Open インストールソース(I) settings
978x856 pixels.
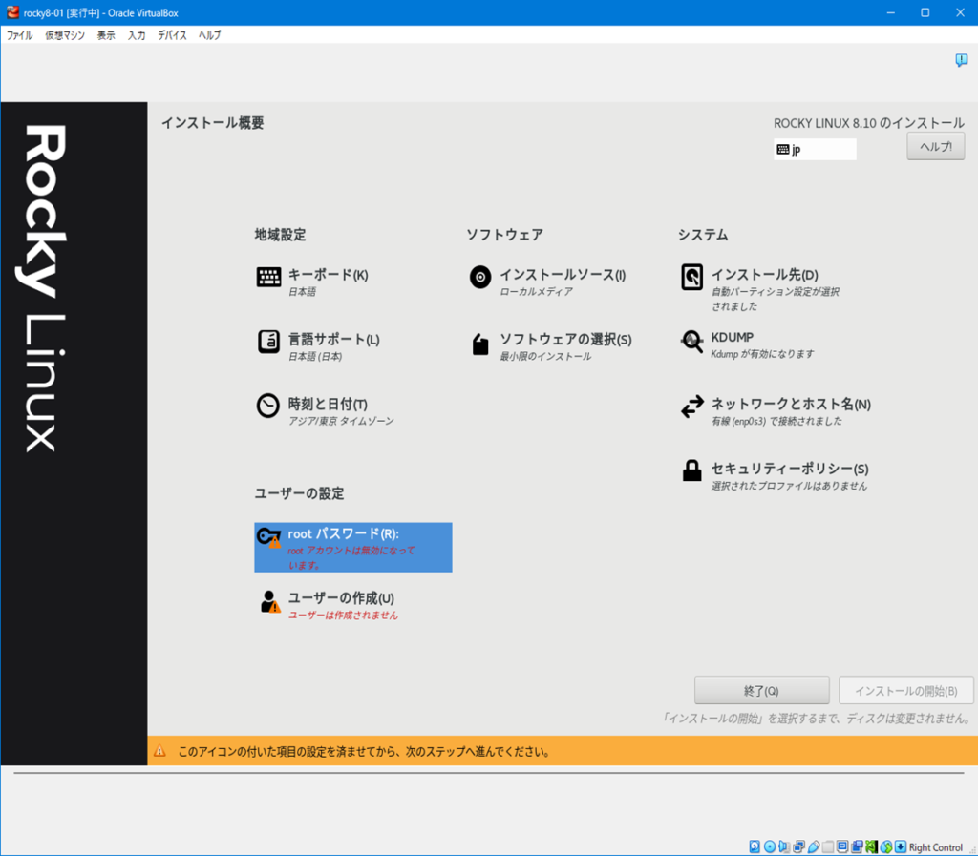[563, 275]
